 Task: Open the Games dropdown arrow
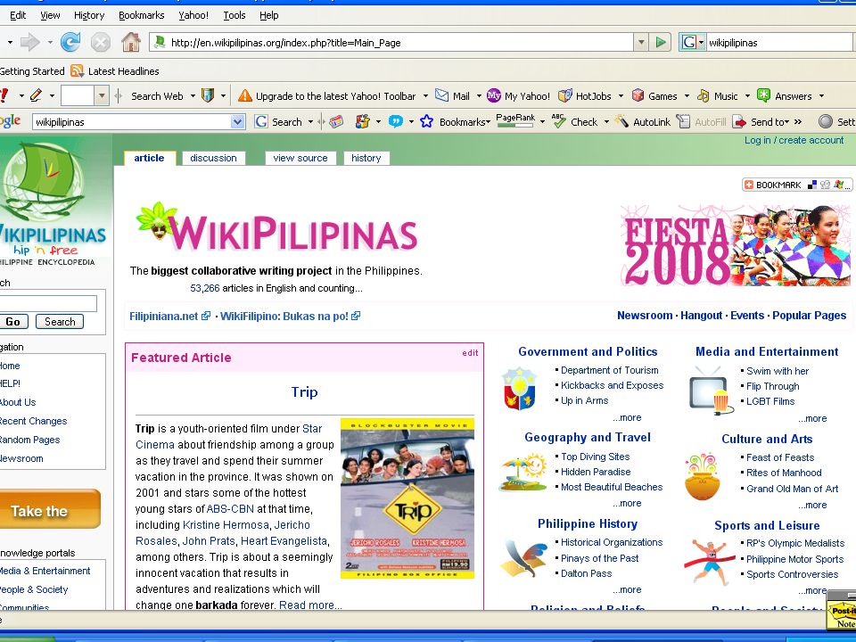tap(687, 96)
